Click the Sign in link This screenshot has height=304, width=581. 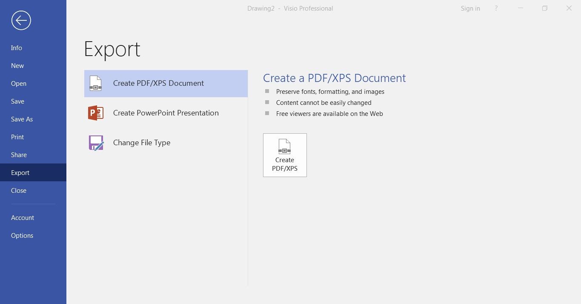click(470, 8)
